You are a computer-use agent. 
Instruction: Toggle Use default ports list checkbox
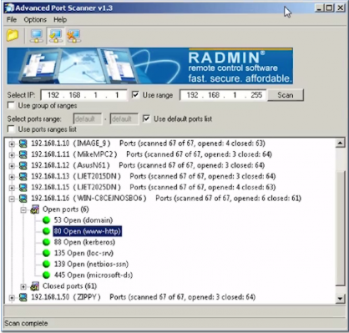coord(146,119)
